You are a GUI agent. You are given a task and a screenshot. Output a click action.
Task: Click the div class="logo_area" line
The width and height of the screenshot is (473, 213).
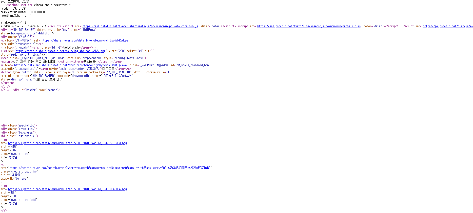(18, 133)
